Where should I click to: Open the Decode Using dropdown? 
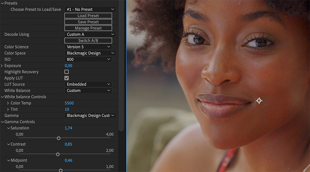tap(90, 34)
